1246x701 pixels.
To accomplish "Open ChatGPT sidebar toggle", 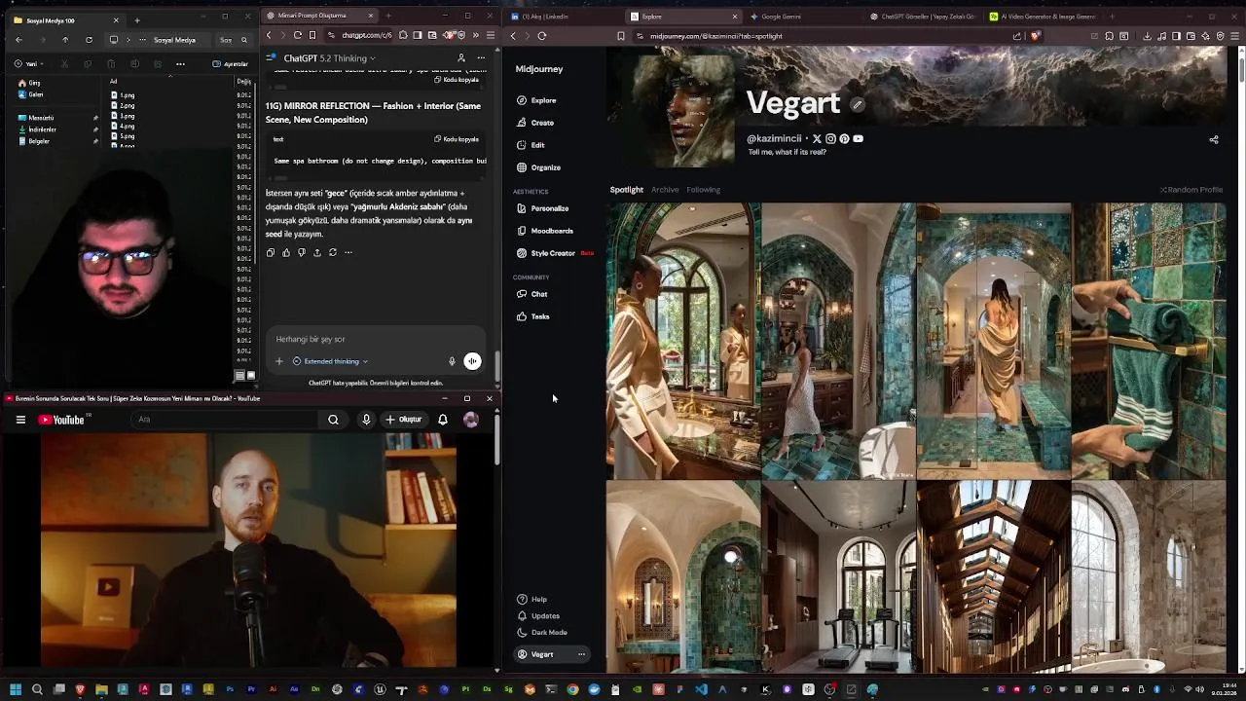I will click(x=271, y=58).
